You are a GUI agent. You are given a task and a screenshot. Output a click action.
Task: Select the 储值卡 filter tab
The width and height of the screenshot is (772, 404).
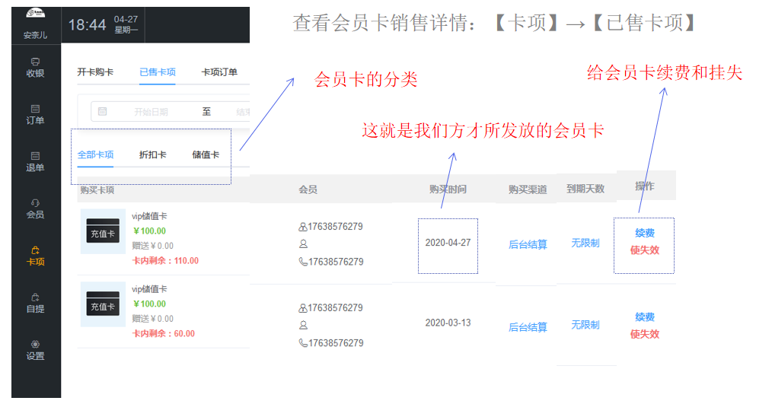click(206, 154)
